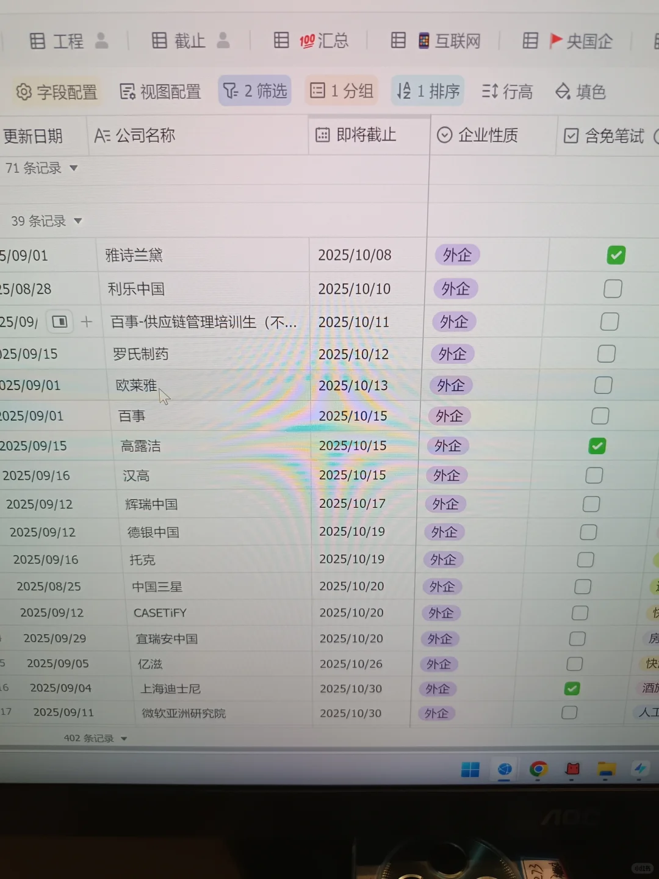
Task: Click grid icon of 互联网 tab
Action: (398, 40)
